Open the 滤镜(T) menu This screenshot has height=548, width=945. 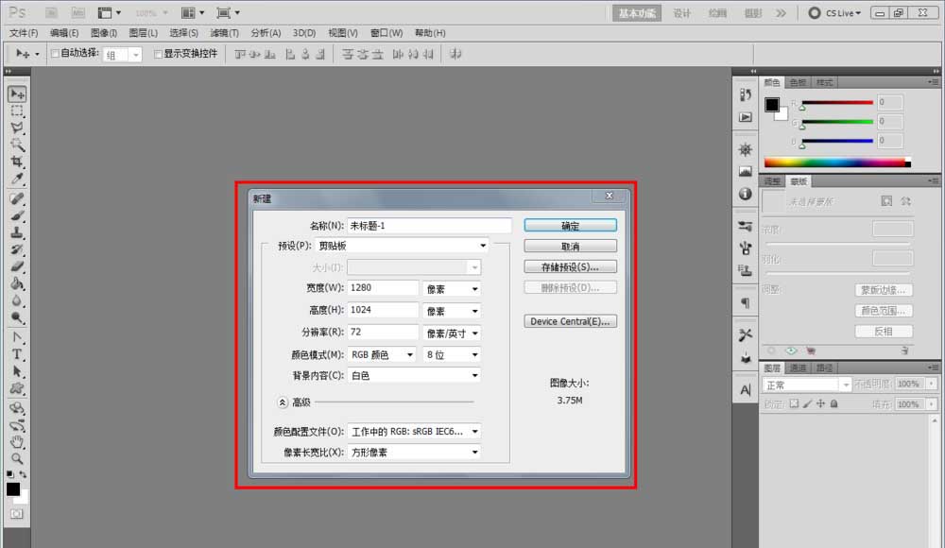coord(223,33)
